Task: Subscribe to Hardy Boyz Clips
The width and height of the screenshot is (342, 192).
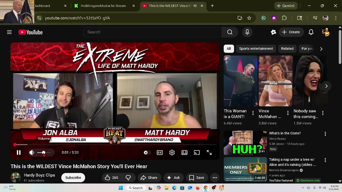Action: (73, 178)
